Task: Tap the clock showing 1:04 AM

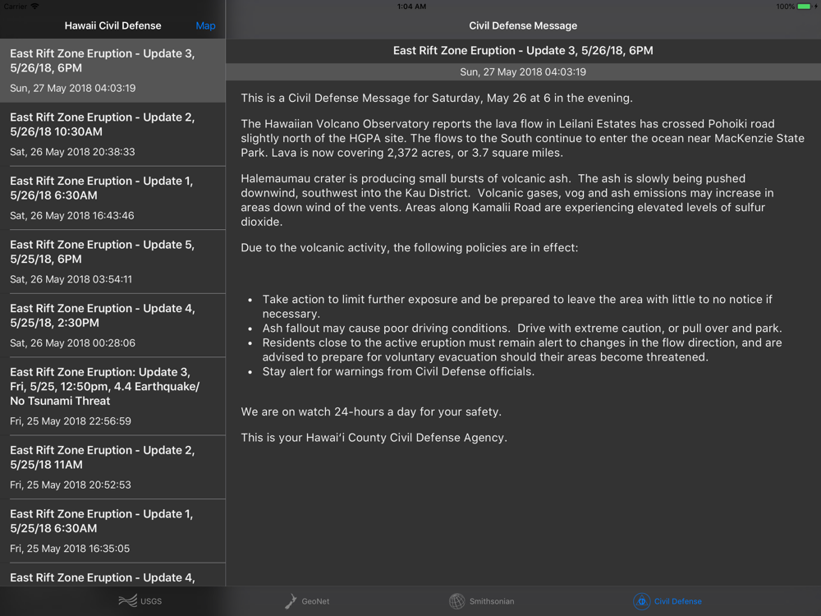Action: tap(411, 7)
